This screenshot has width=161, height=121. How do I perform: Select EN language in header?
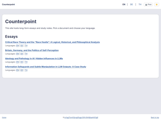tap(124, 4)
